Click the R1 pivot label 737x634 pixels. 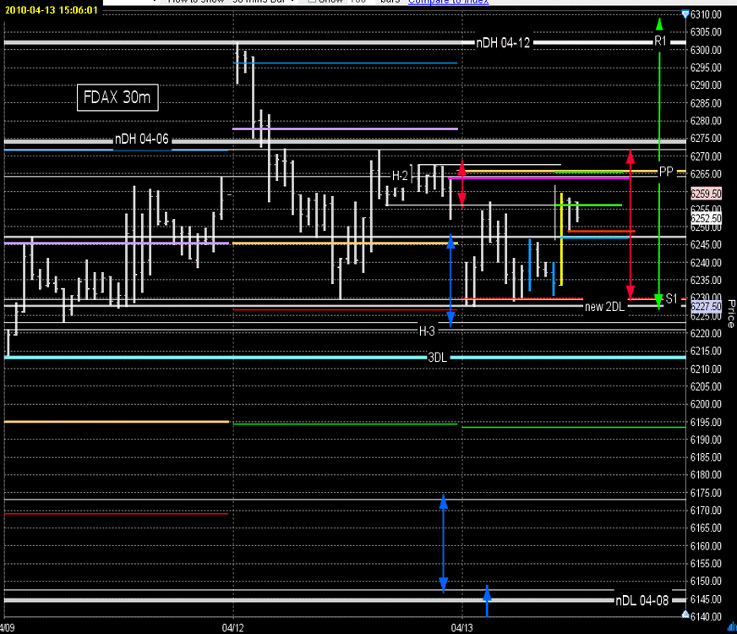pos(660,41)
